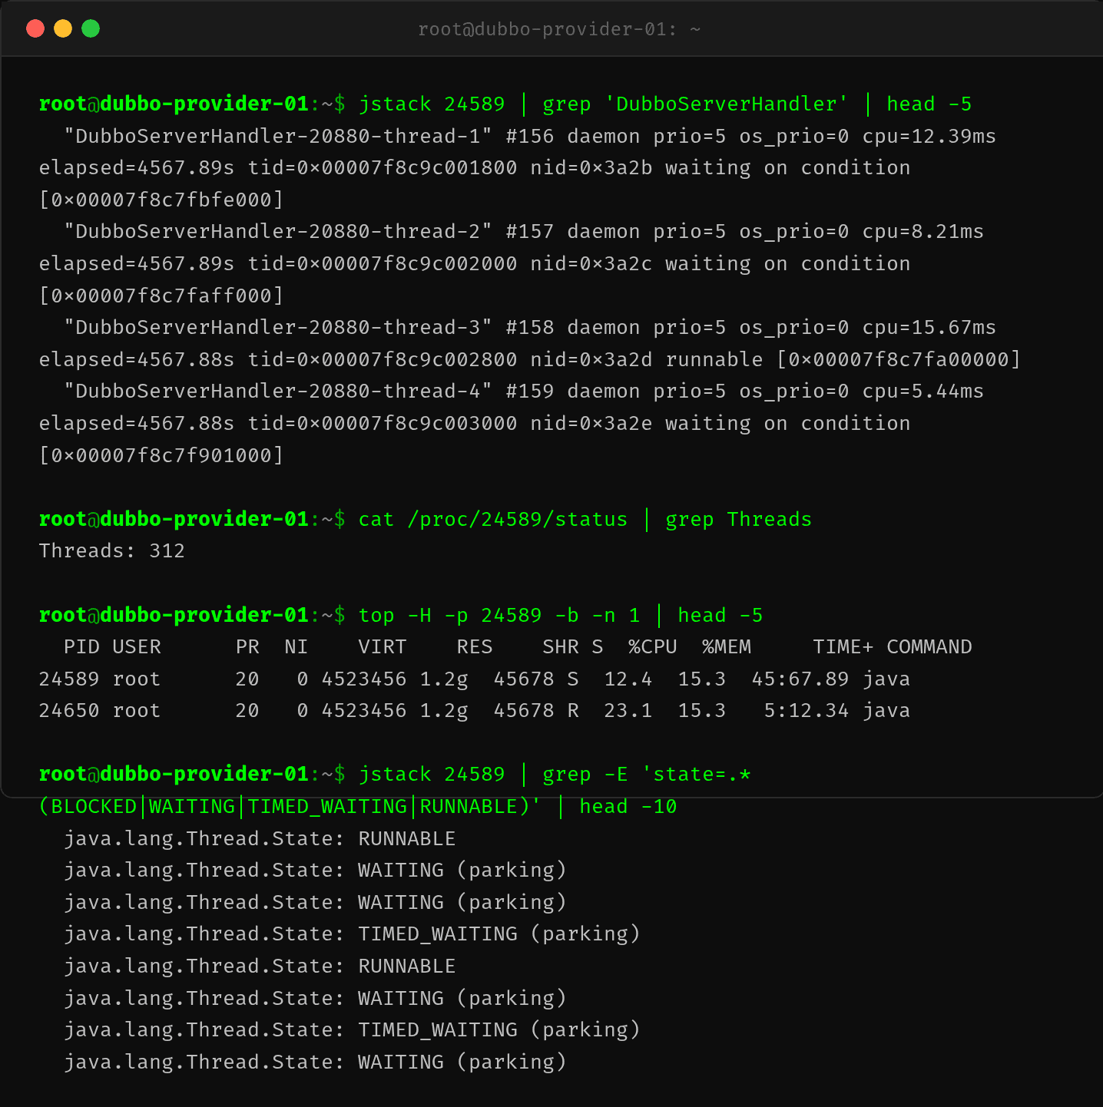Click the output 'Threads: 312'
The height and width of the screenshot is (1107, 1103).
(112, 550)
